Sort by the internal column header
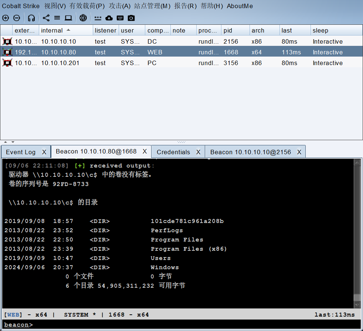363x331 pixels. click(x=66, y=30)
